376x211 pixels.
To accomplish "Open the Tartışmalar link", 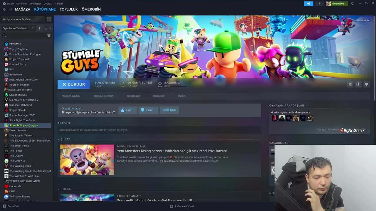I will [x=133, y=96].
